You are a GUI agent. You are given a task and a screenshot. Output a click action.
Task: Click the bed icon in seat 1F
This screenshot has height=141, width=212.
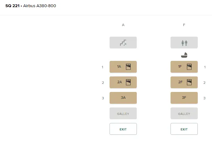(189, 67)
